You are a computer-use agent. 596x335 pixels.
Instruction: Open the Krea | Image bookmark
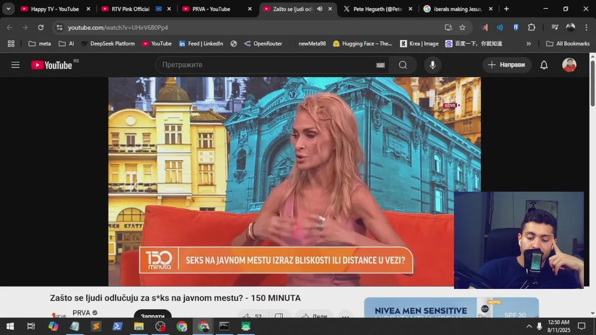(x=419, y=43)
